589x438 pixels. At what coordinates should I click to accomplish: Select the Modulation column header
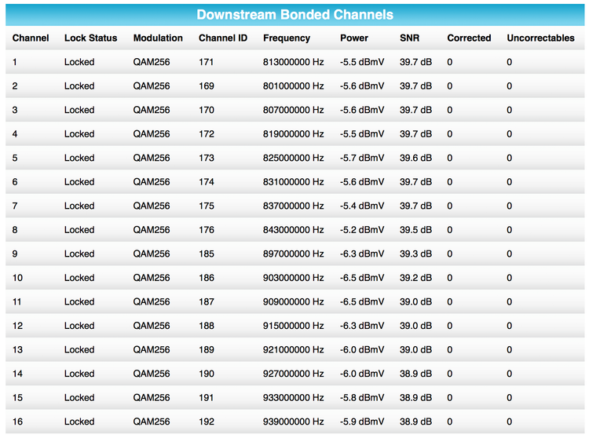158,38
